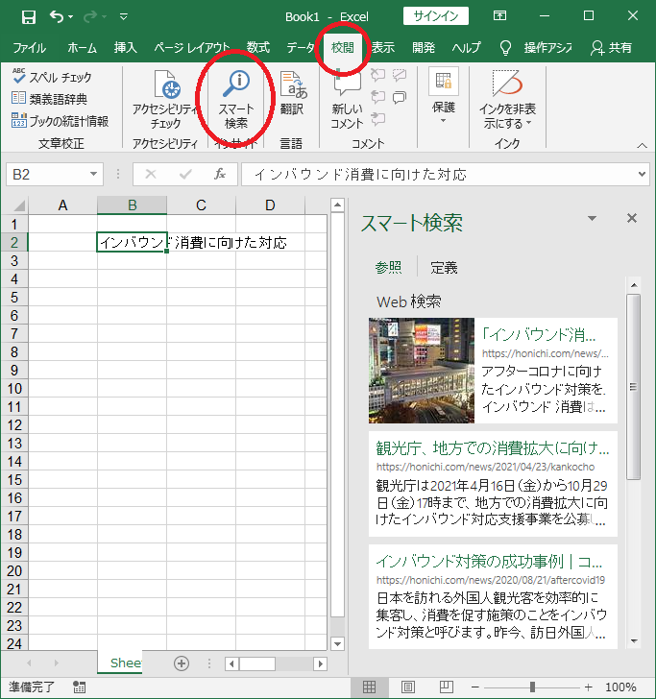Viewport: 656px width, 699px height.
Task: Show ブックの統計情報
Action: [60, 120]
